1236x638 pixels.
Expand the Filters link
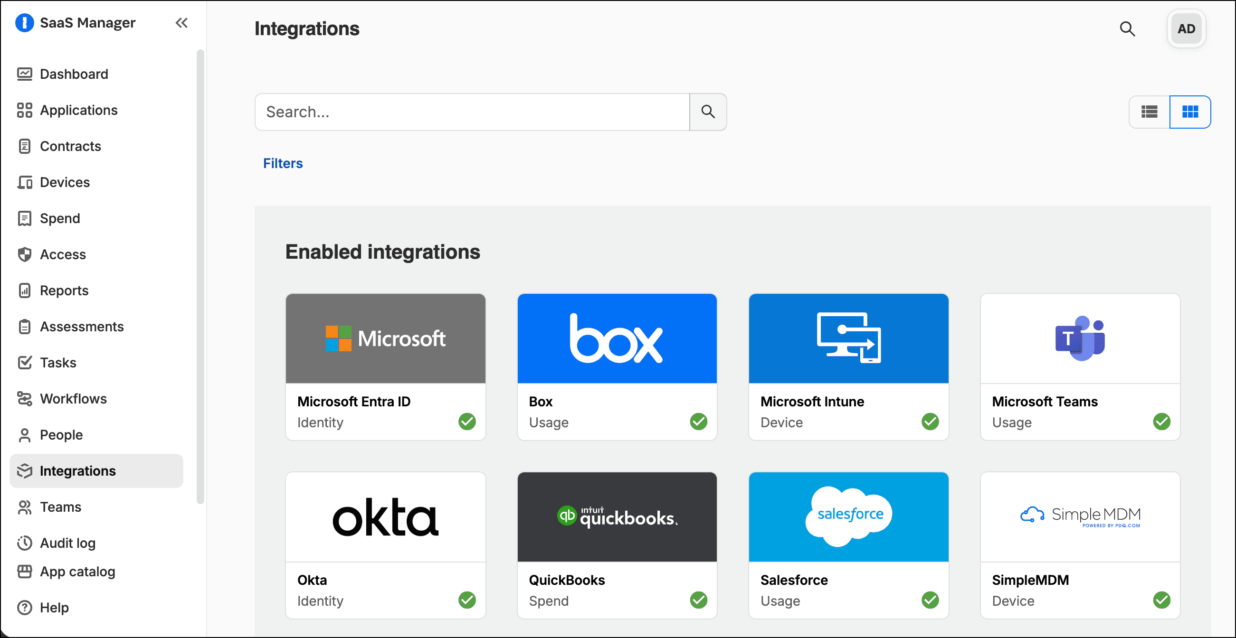pos(283,163)
